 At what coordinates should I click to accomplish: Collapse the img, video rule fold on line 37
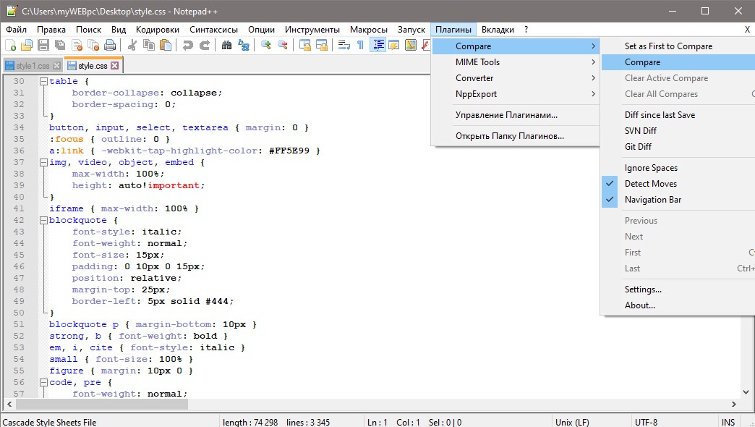click(43, 162)
